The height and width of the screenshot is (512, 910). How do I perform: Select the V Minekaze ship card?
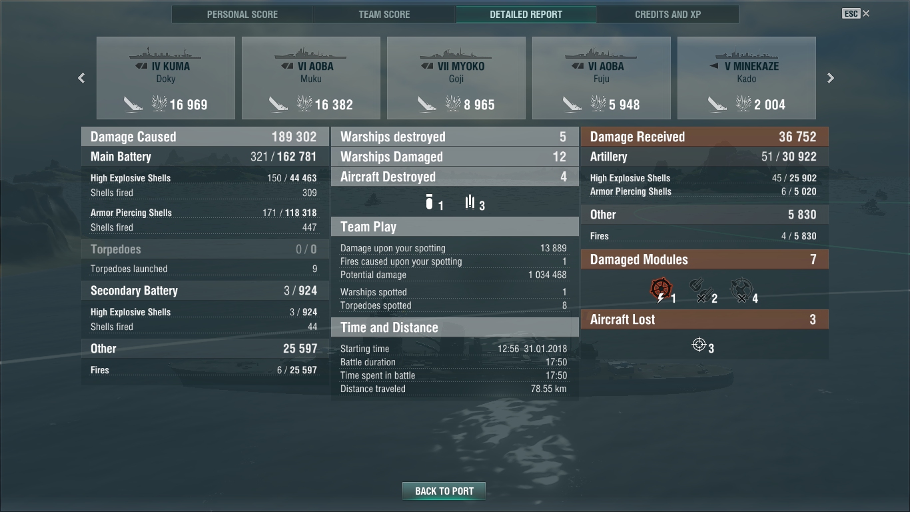pos(747,78)
